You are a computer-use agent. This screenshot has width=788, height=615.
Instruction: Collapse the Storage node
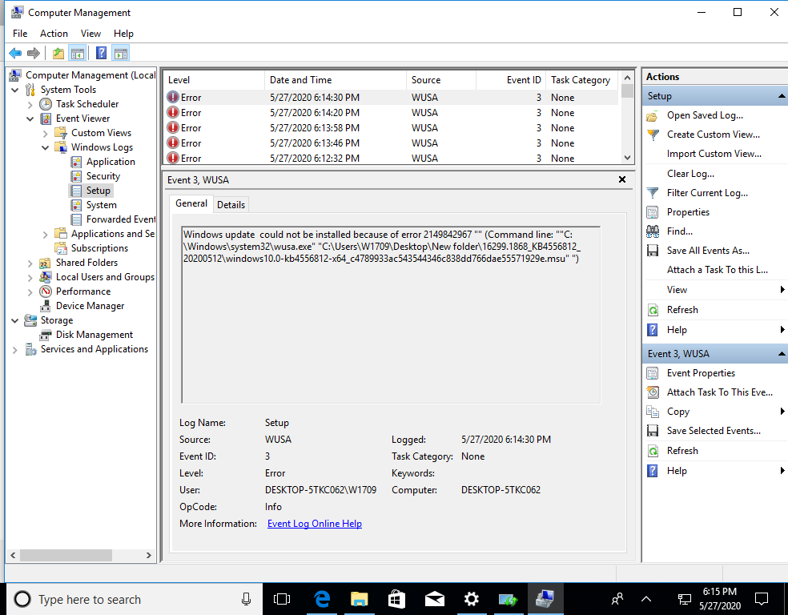(15, 320)
